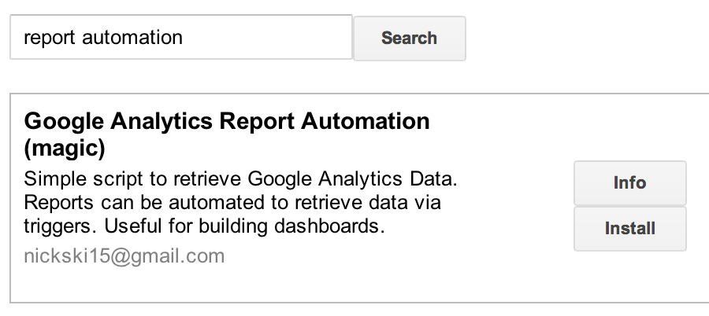Focus the script search input field
709x316 pixels.
[x=180, y=38]
